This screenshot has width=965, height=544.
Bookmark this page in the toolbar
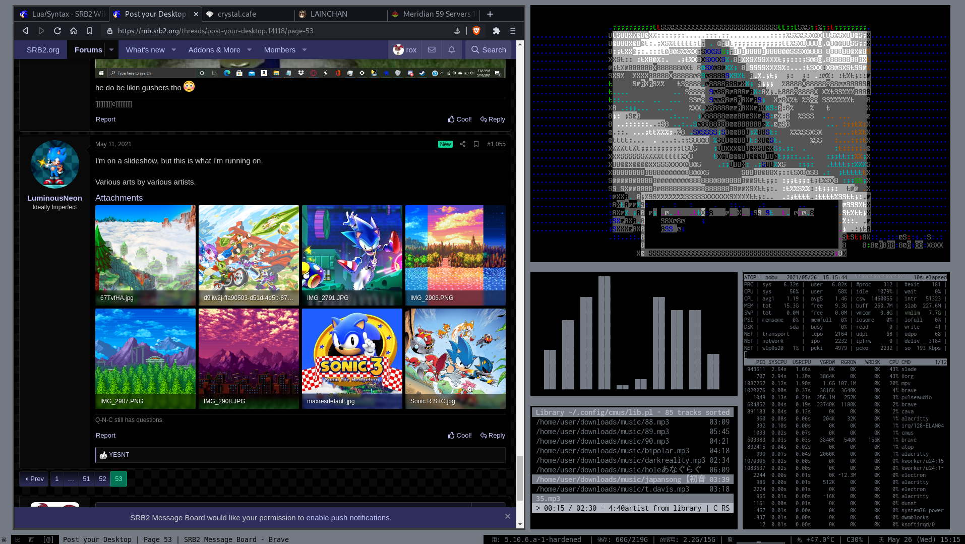pyautogui.click(x=90, y=31)
